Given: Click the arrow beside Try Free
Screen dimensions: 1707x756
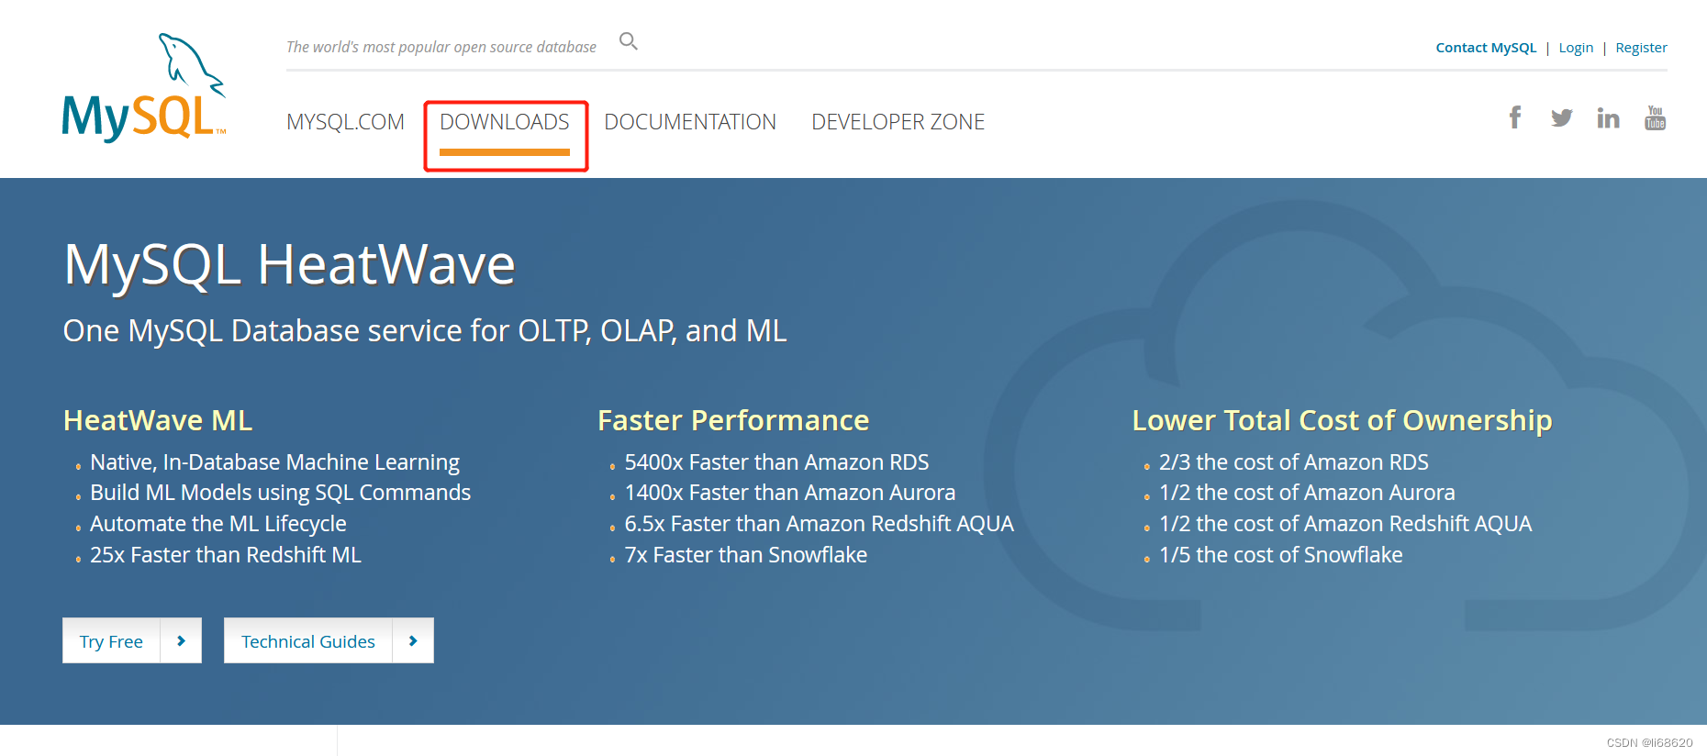Looking at the screenshot, I should point(181,640).
